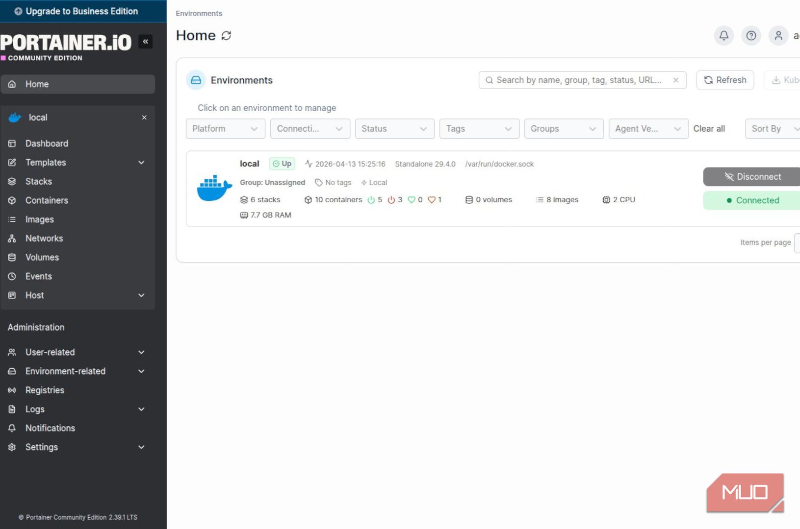800x529 pixels.
Task: Click the Environments panel header icon
Action: 196,80
